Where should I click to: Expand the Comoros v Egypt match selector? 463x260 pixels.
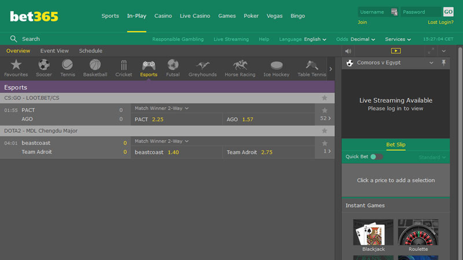click(431, 63)
